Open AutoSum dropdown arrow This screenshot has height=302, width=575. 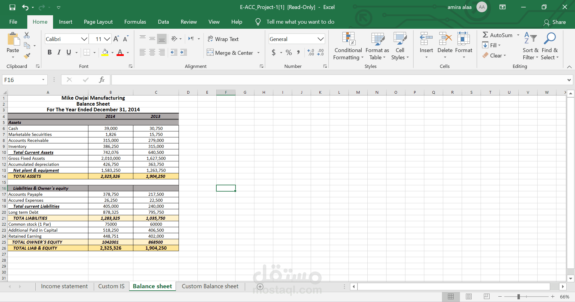[518, 35]
